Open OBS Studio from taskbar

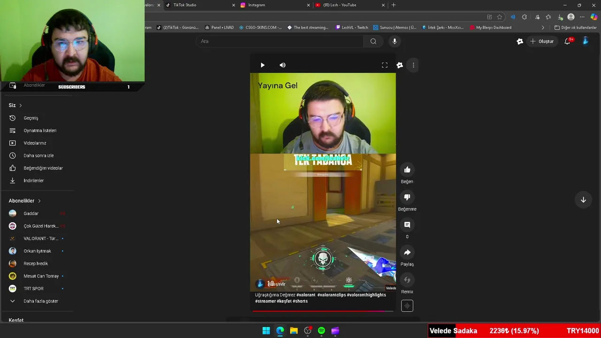[308, 331]
